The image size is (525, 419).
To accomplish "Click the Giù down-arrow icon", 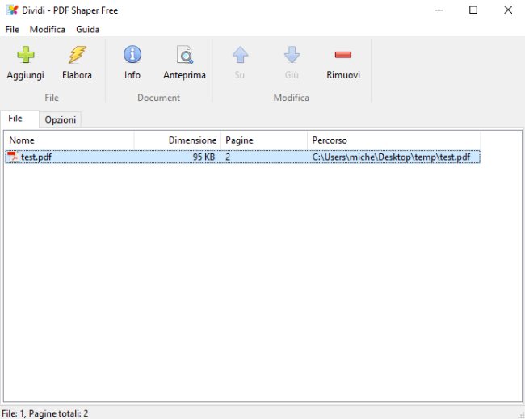I will coord(292,55).
